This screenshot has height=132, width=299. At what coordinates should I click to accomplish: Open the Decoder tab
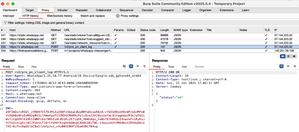(147, 10)
